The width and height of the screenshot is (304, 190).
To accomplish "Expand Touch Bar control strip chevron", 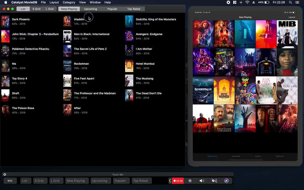I will click(170, 181).
